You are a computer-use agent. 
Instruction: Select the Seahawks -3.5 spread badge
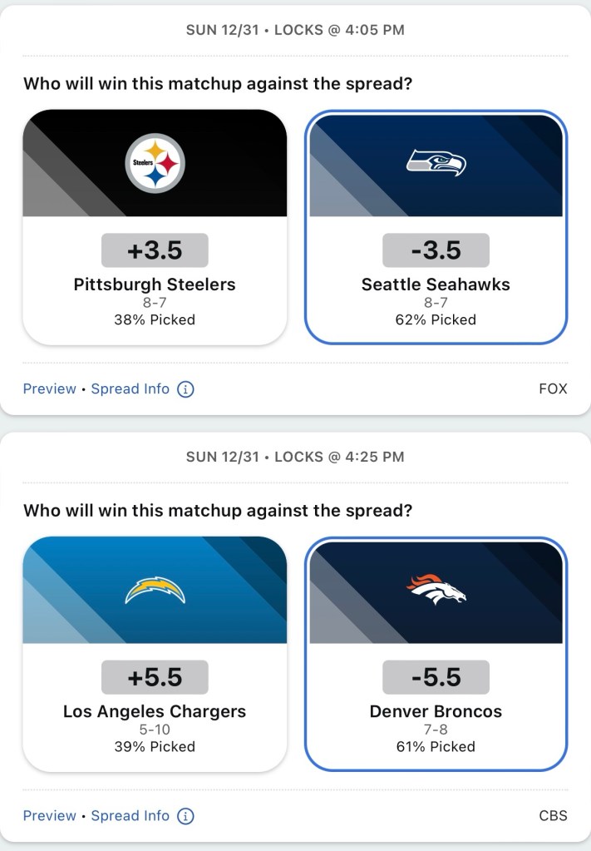436,250
